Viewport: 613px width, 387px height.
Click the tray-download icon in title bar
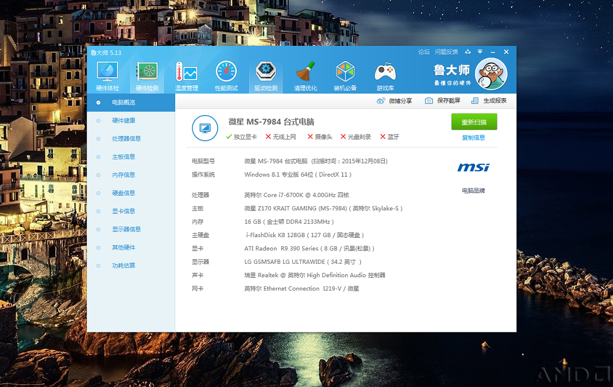[467, 52]
